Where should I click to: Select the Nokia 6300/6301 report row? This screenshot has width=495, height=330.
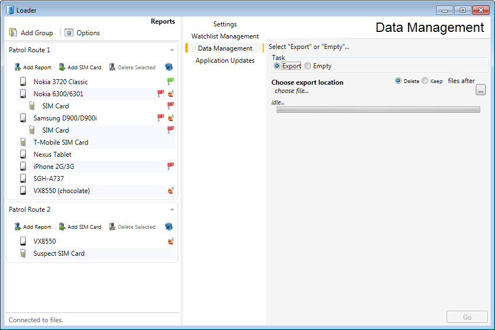tap(97, 94)
